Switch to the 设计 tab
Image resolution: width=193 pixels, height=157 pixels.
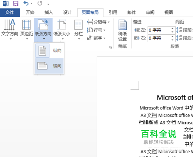67,12
